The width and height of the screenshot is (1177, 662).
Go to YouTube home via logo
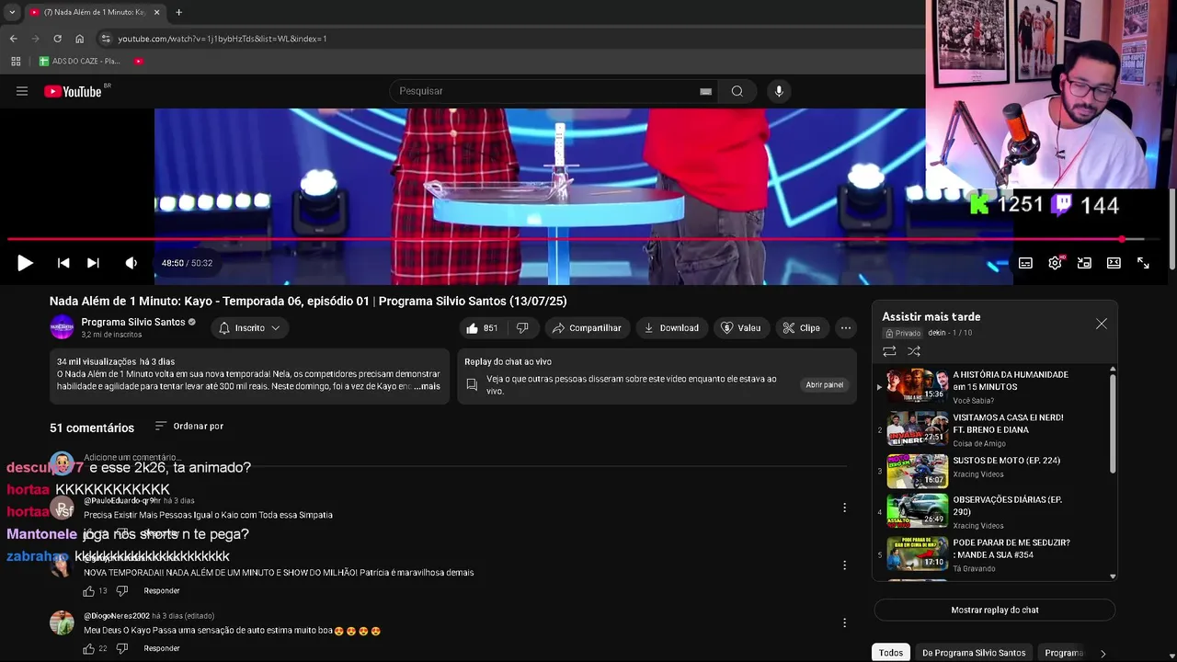(x=75, y=91)
